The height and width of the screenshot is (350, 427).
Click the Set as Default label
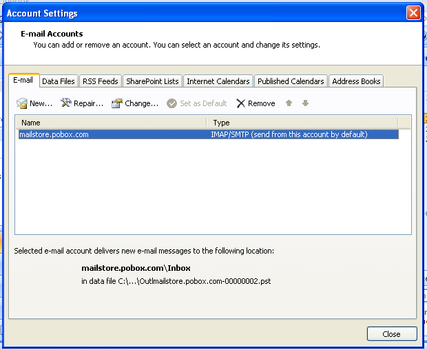[x=203, y=103]
